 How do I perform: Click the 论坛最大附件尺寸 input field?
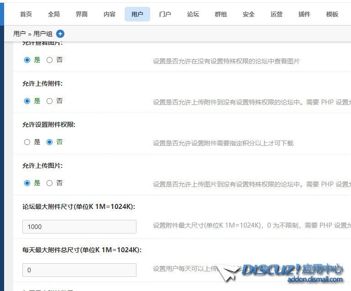79,227
